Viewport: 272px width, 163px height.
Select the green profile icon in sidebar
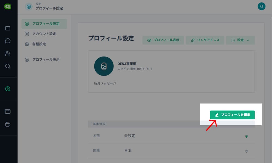pos(8,89)
